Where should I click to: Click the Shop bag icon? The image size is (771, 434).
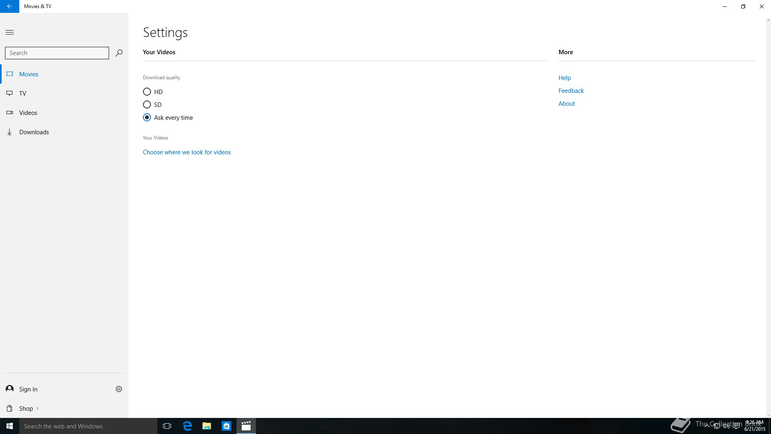pos(10,408)
